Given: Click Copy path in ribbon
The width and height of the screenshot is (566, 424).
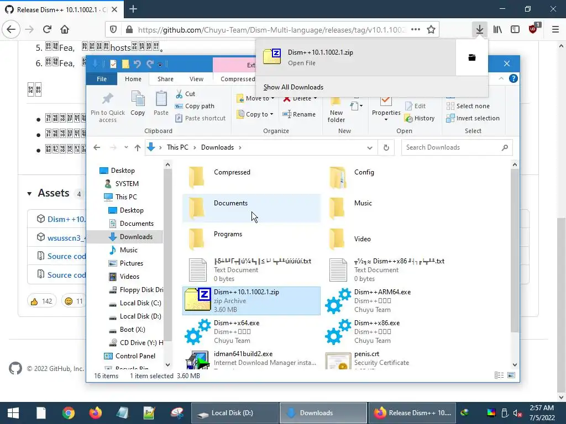Looking at the screenshot, I should 195,106.
